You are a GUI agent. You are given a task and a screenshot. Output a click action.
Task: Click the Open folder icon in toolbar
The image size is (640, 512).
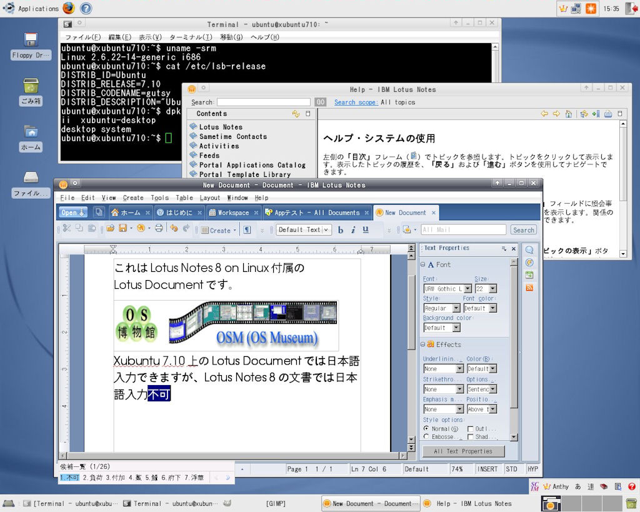click(110, 229)
